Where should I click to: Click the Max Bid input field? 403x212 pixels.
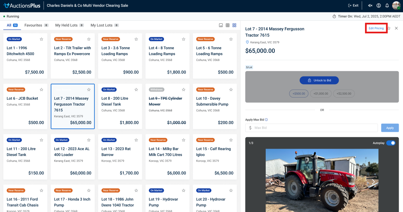coord(314,128)
